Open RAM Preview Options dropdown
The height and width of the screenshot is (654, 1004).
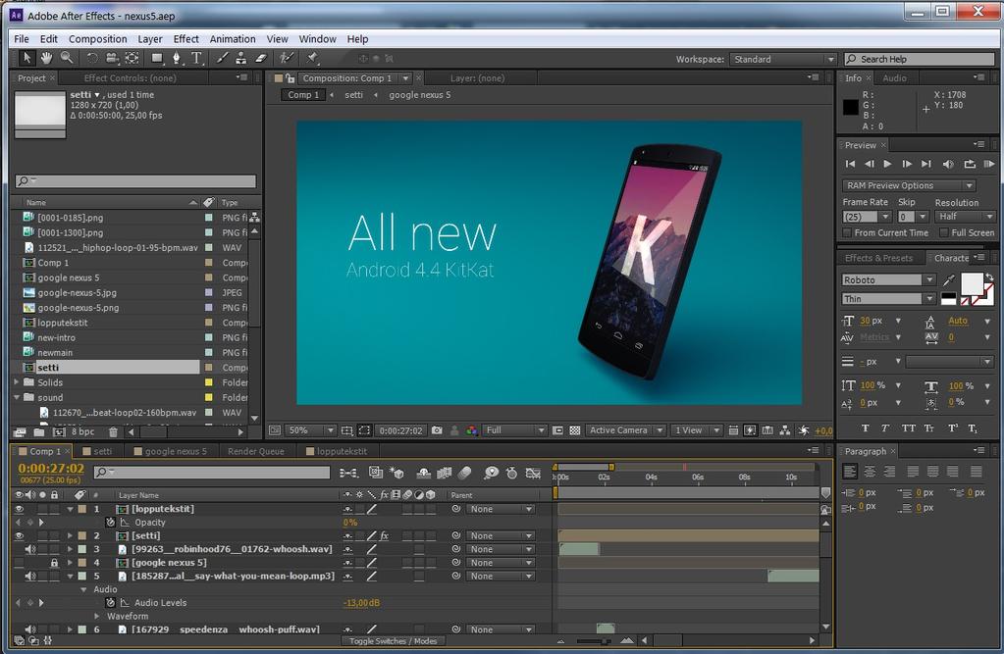pos(909,185)
